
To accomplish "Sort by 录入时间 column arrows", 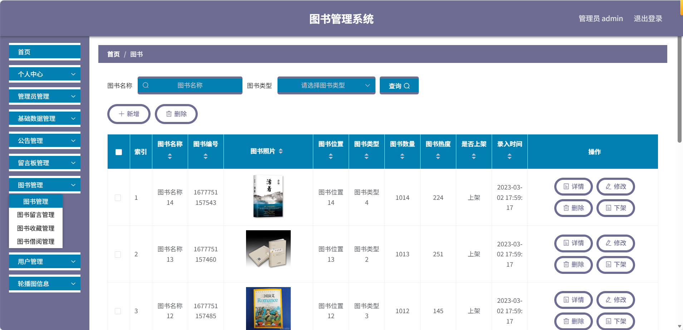I will [x=510, y=156].
